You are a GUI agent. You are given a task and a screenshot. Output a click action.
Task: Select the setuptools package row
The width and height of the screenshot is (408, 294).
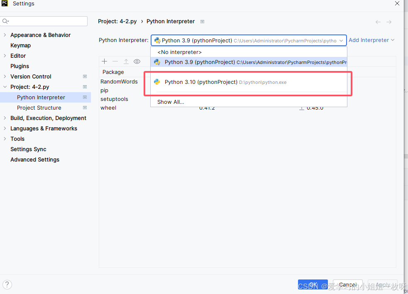[x=114, y=99]
